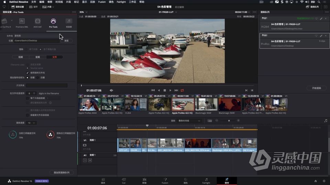This screenshot has height=185, width=330.
Task: Toggle timeline view options icon
Action: coord(210,121)
